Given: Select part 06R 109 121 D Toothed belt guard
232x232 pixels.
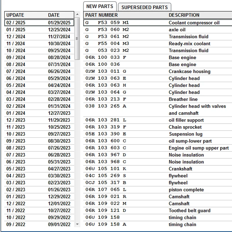Looking at the screenshot, I should (158, 211).
